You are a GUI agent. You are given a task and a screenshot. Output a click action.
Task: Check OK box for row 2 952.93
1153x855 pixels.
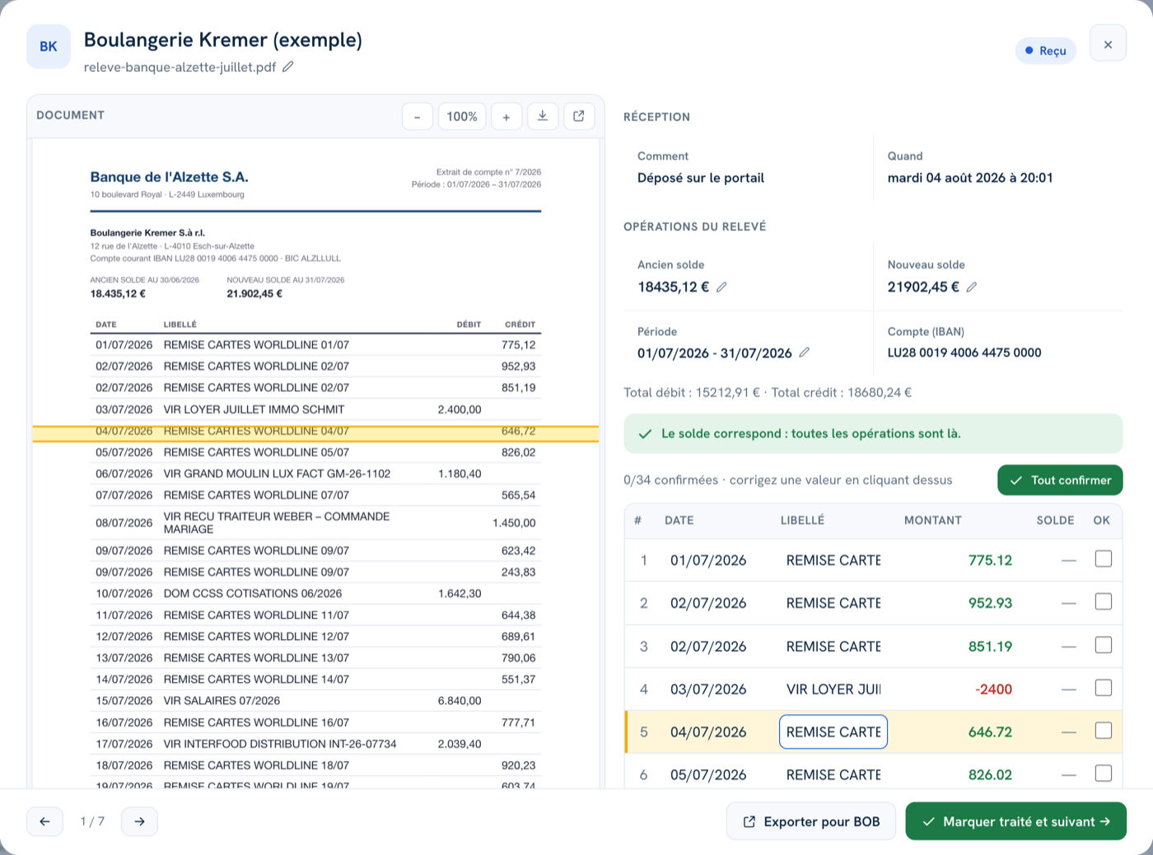[1104, 602]
